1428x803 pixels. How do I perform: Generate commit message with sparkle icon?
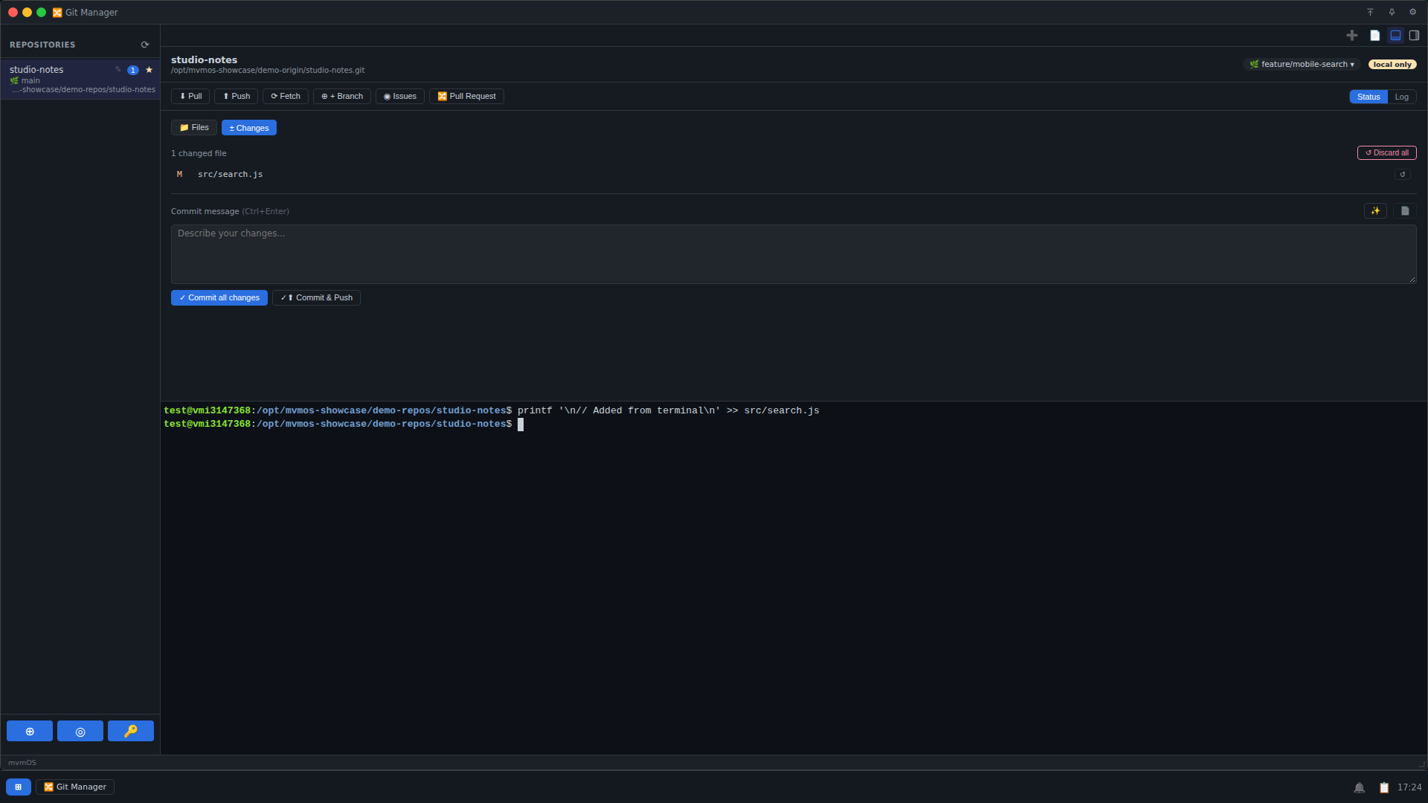pyautogui.click(x=1375, y=211)
